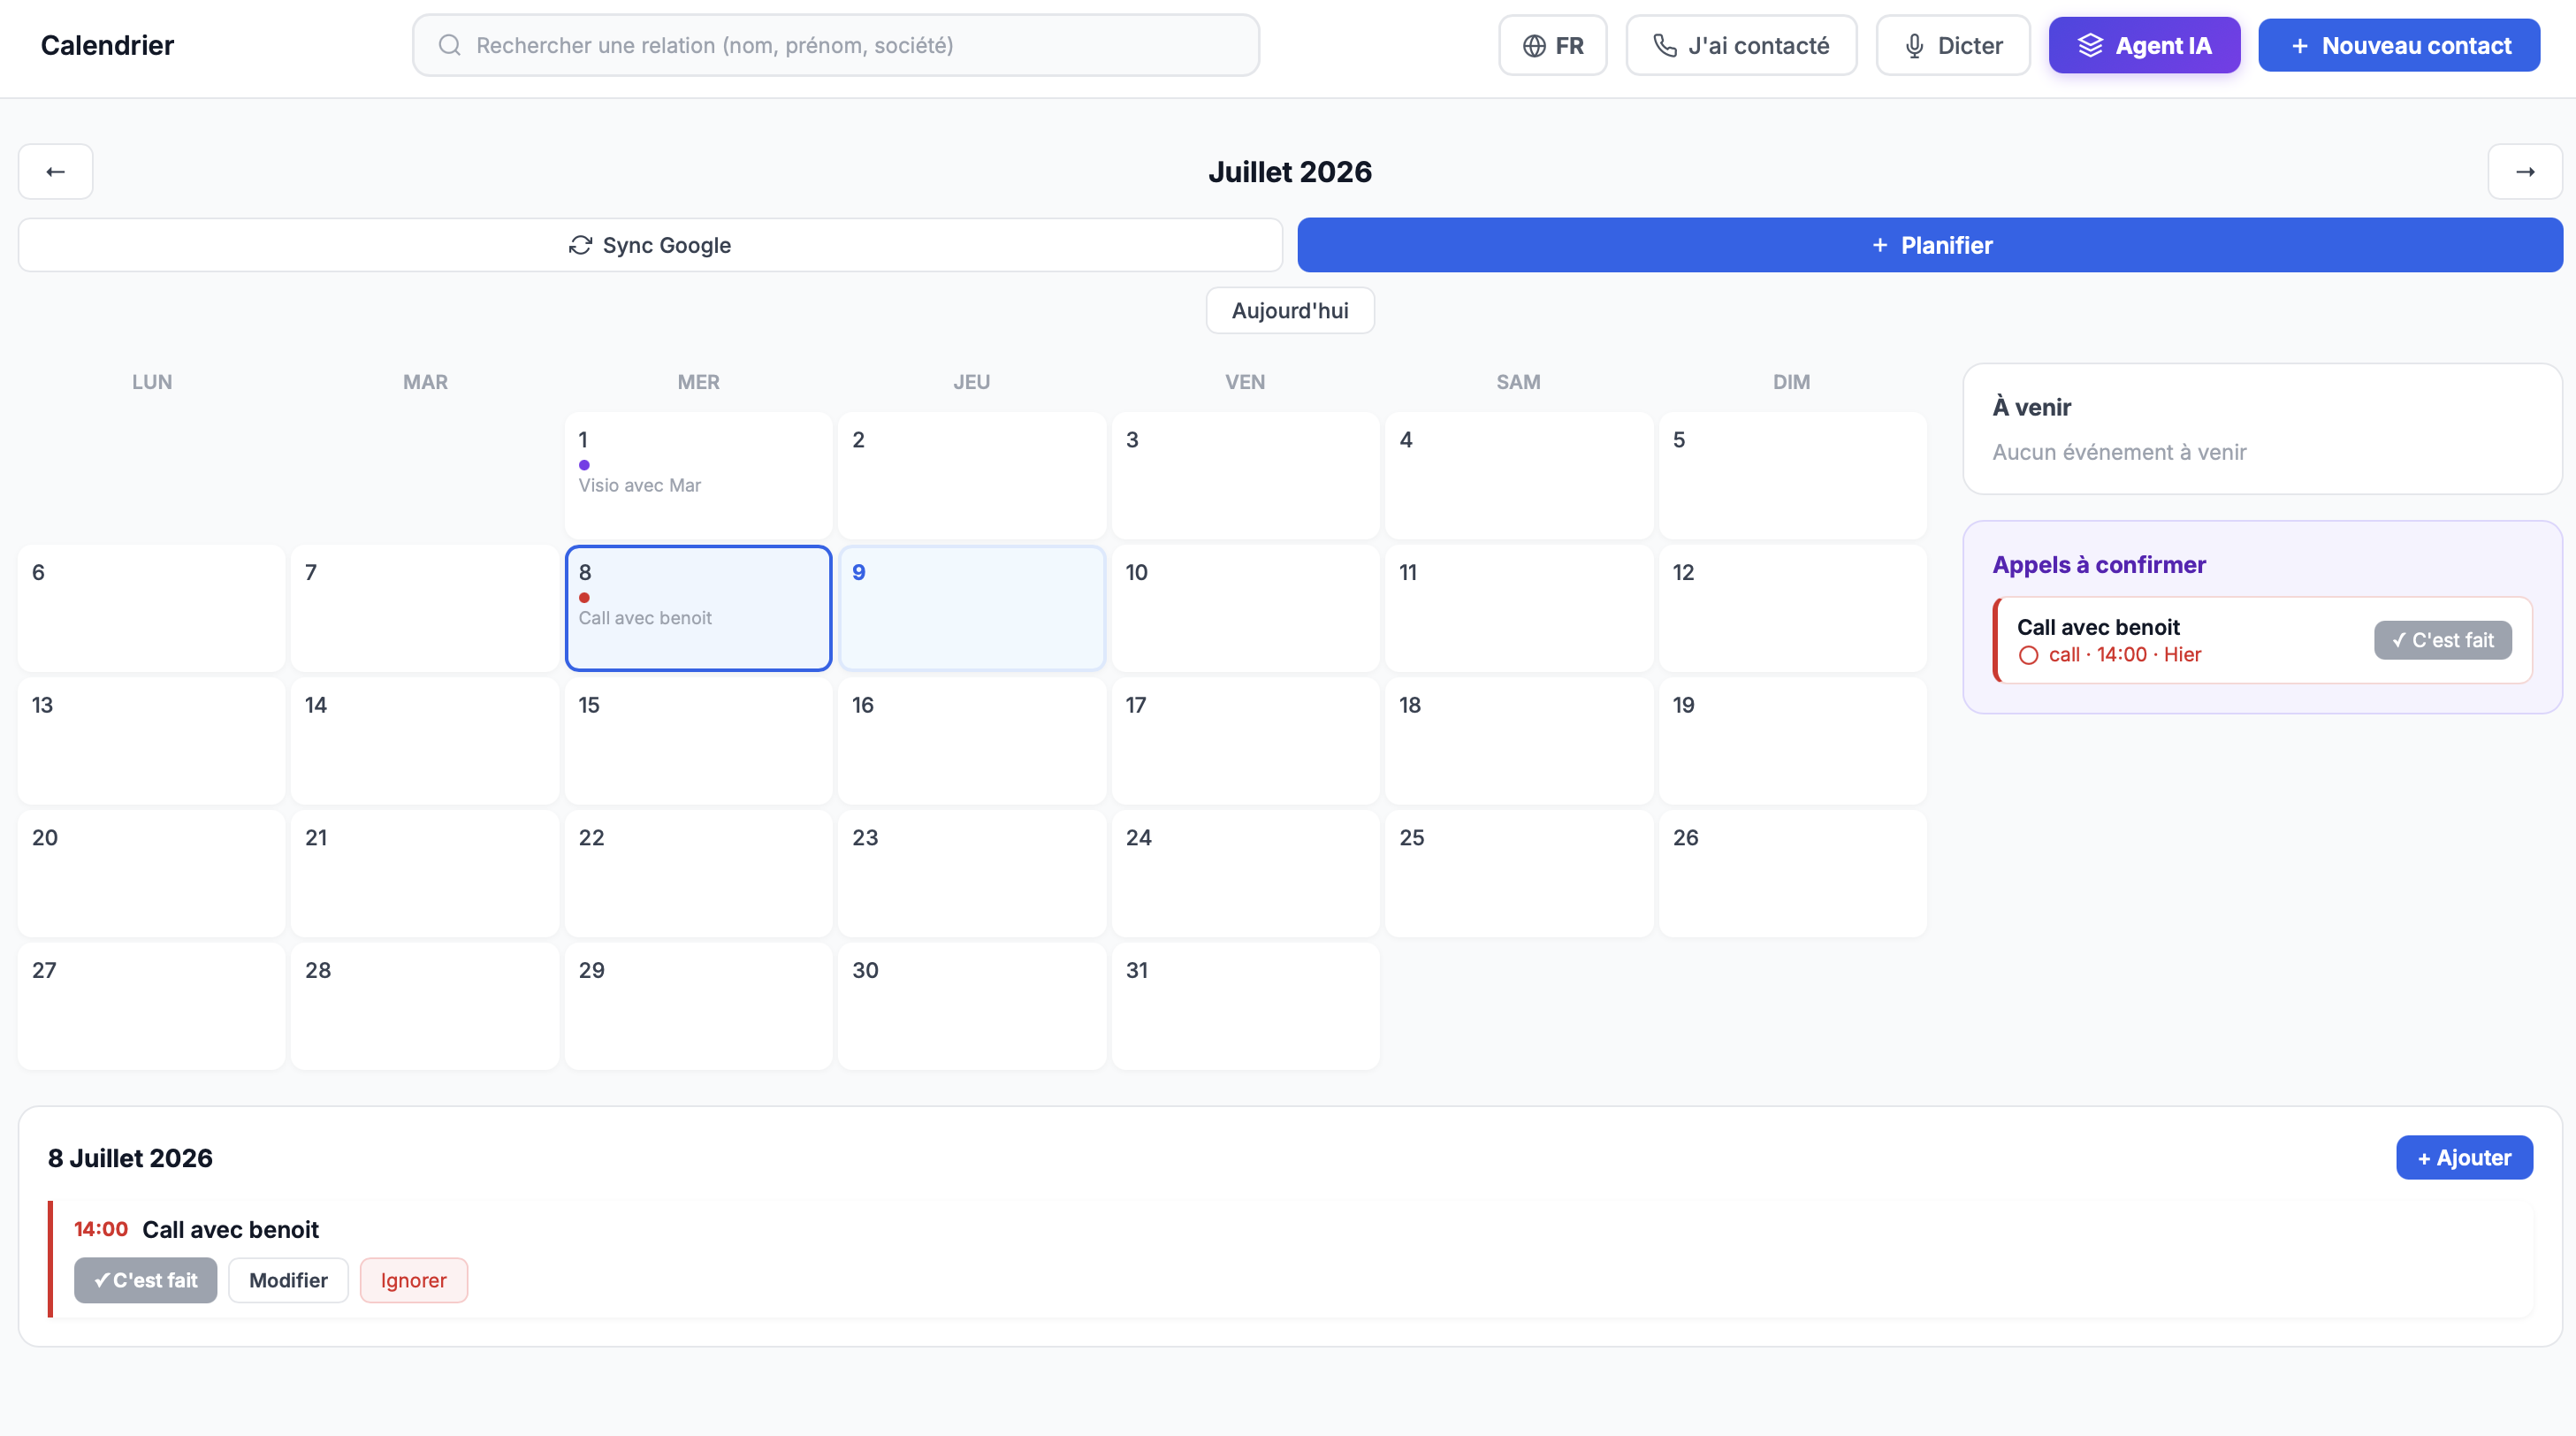Image resolution: width=2576 pixels, height=1436 pixels.
Task: Select July 27 calendar cell
Action: [152, 1006]
